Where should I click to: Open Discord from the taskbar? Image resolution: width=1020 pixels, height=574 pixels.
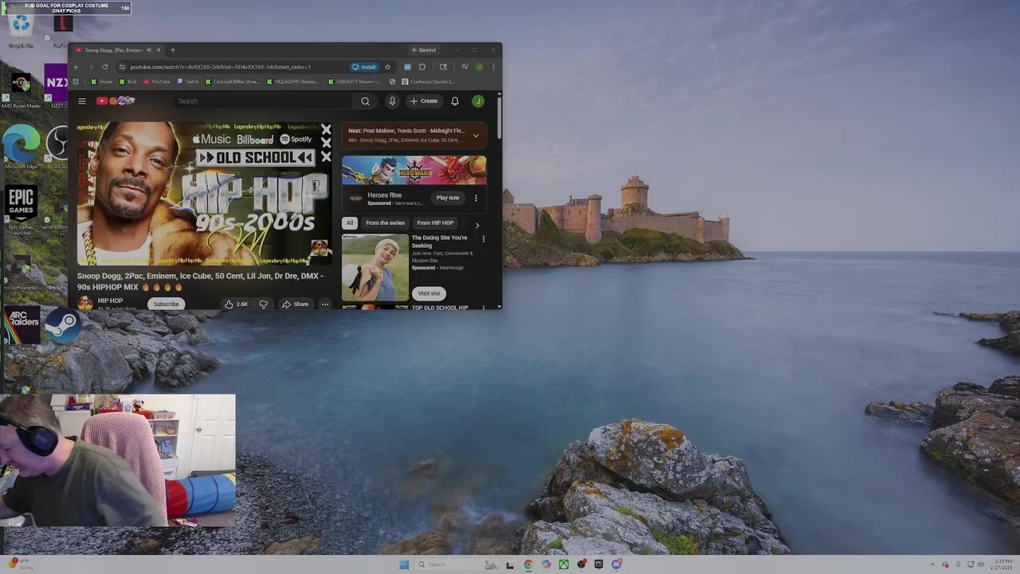[x=616, y=564]
